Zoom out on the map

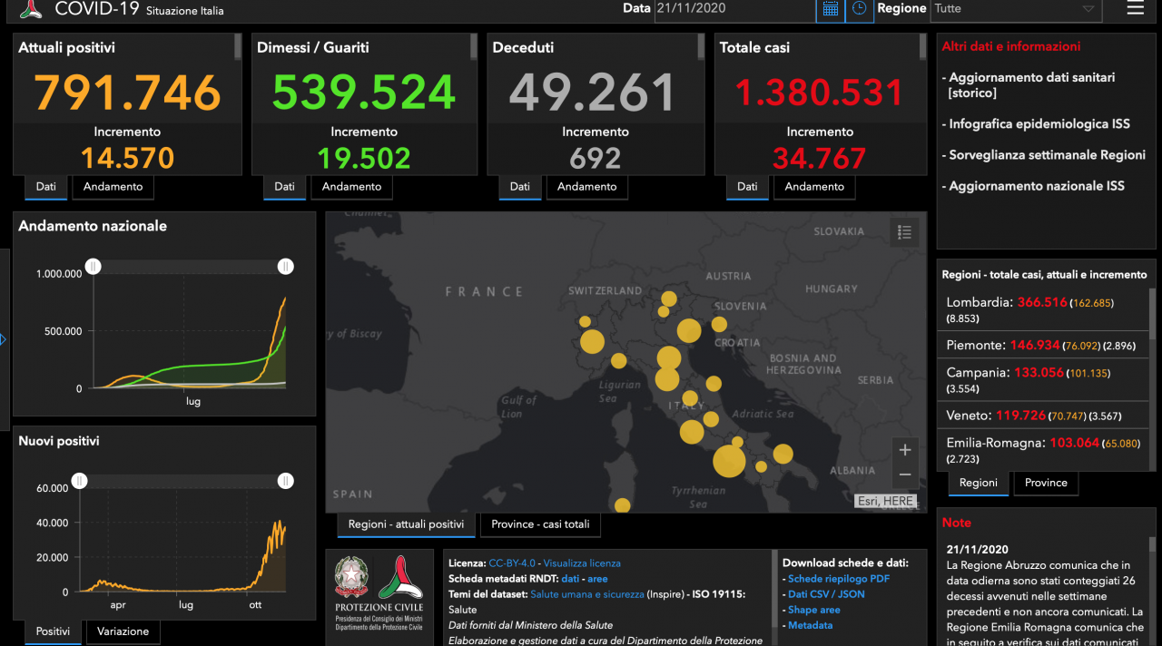coord(904,475)
